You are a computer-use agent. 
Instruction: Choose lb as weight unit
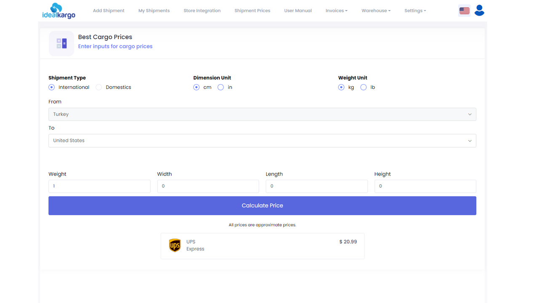click(x=363, y=87)
